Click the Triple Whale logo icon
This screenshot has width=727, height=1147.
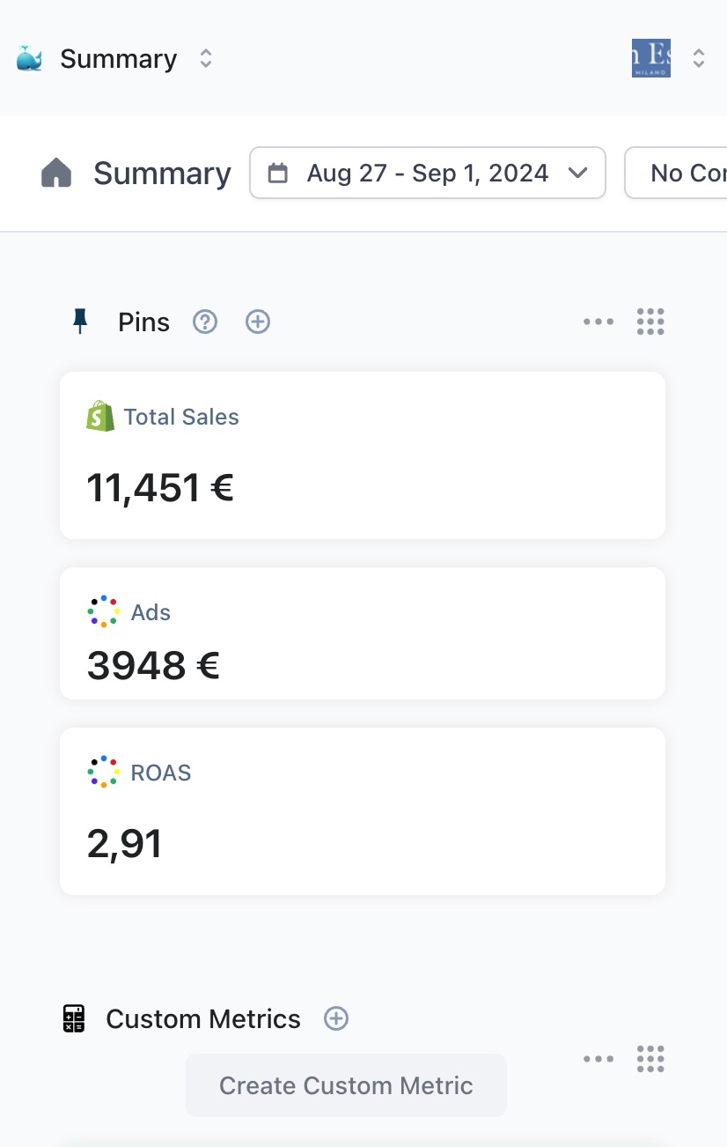click(x=29, y=59)
